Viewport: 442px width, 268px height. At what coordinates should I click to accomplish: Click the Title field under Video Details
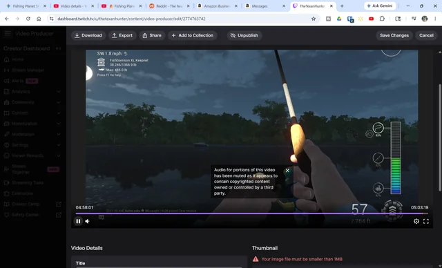pos(159,267)
